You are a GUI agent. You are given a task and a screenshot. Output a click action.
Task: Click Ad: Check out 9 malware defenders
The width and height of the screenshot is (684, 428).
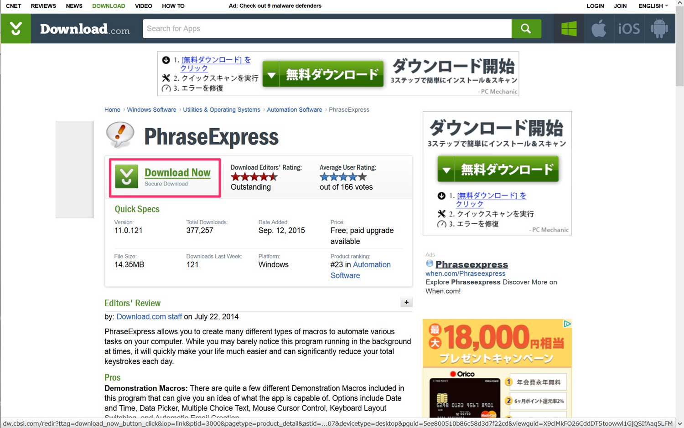pyautogui.click(x=275, y=6)
